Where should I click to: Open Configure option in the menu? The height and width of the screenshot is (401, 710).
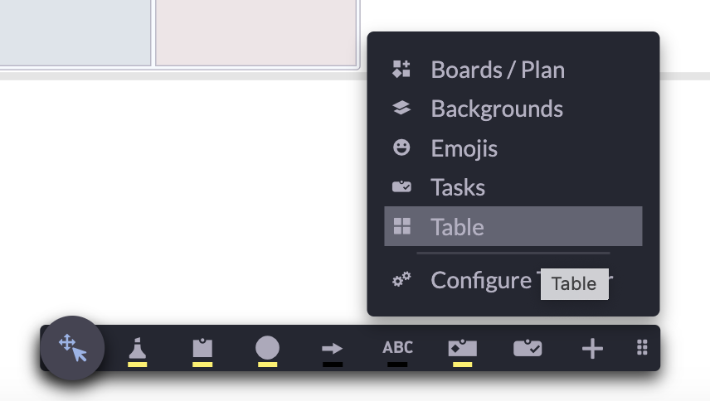coord(480,280)
